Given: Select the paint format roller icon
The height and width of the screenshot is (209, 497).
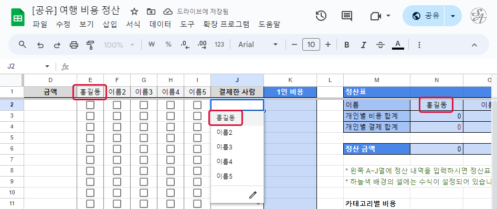Looking at the screenshot, I should [90, 45].
